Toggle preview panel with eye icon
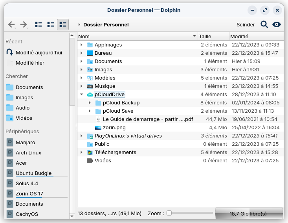Screen dimensions: 288x223 point(277,24)
